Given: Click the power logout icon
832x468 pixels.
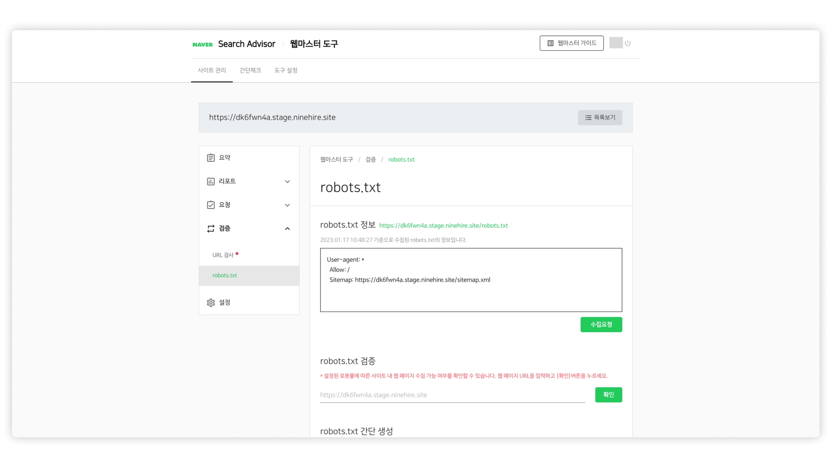Looking at the screenshot, I should (628, 43).
